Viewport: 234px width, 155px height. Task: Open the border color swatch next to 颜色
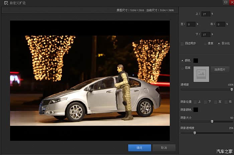click(x=196, y=60)
